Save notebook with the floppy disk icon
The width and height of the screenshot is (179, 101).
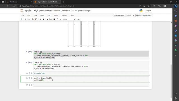22,19
